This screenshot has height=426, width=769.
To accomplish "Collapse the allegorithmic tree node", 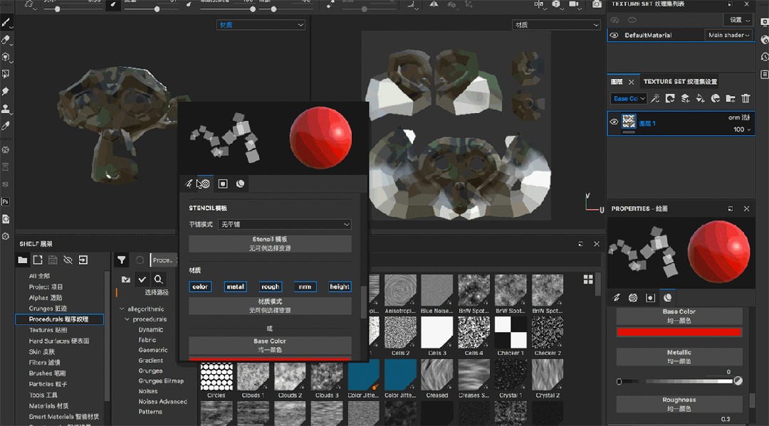I will 122,309.
